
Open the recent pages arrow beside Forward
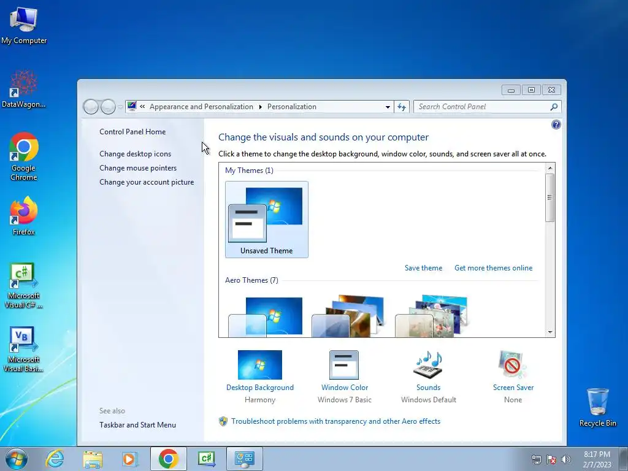120,107
